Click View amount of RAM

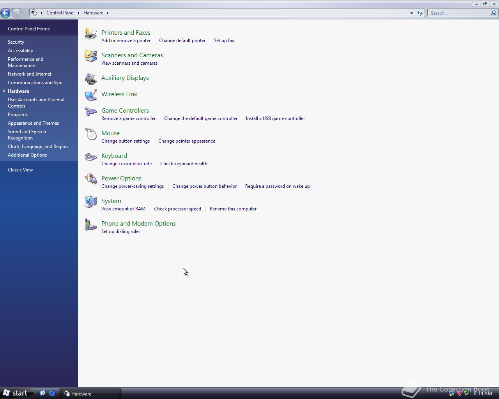click(x=123, y=209)
